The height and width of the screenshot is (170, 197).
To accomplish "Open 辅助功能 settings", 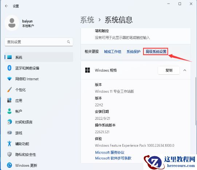I will click(39, 144).
